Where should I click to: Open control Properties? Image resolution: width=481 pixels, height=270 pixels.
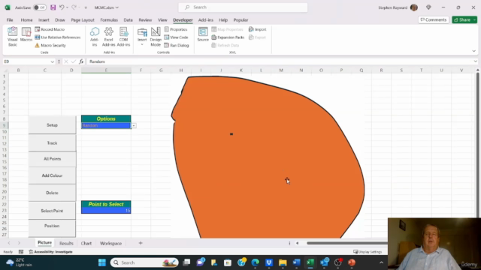point(176,29)
